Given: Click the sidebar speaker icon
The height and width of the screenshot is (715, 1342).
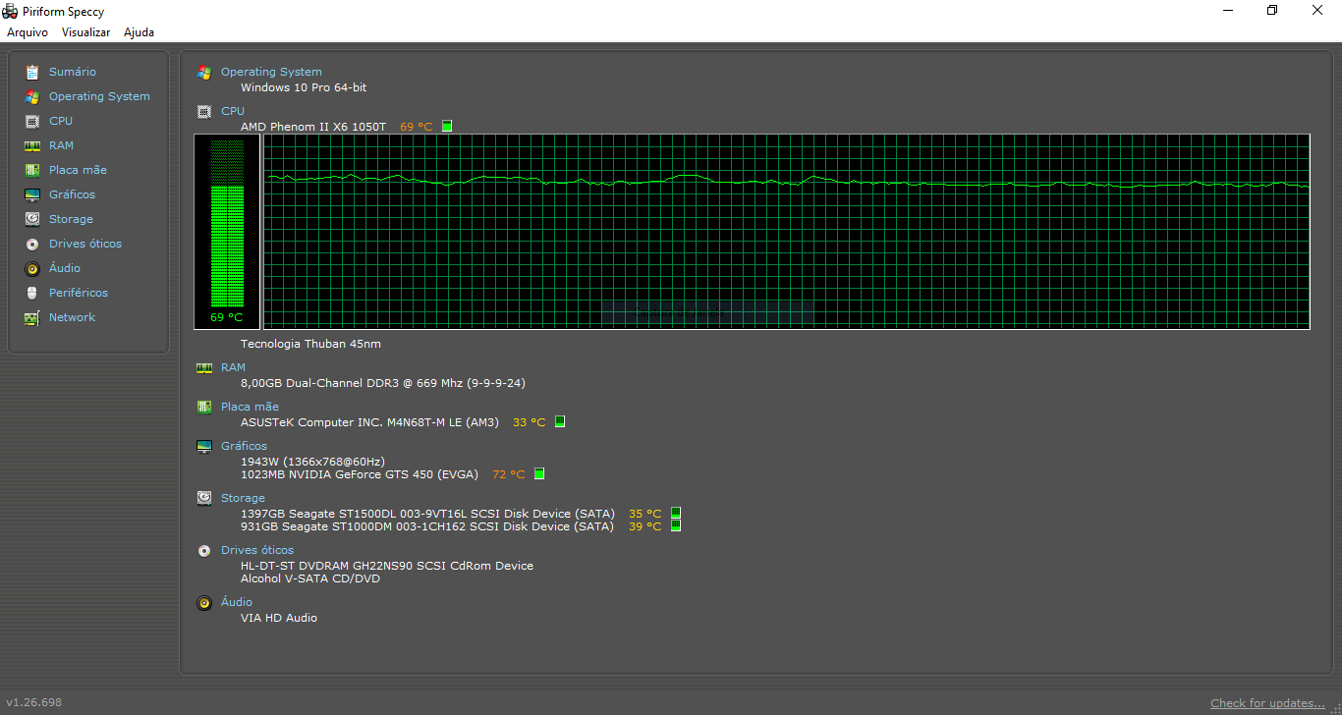Looking at the screenshot, I should click(32, 268).
